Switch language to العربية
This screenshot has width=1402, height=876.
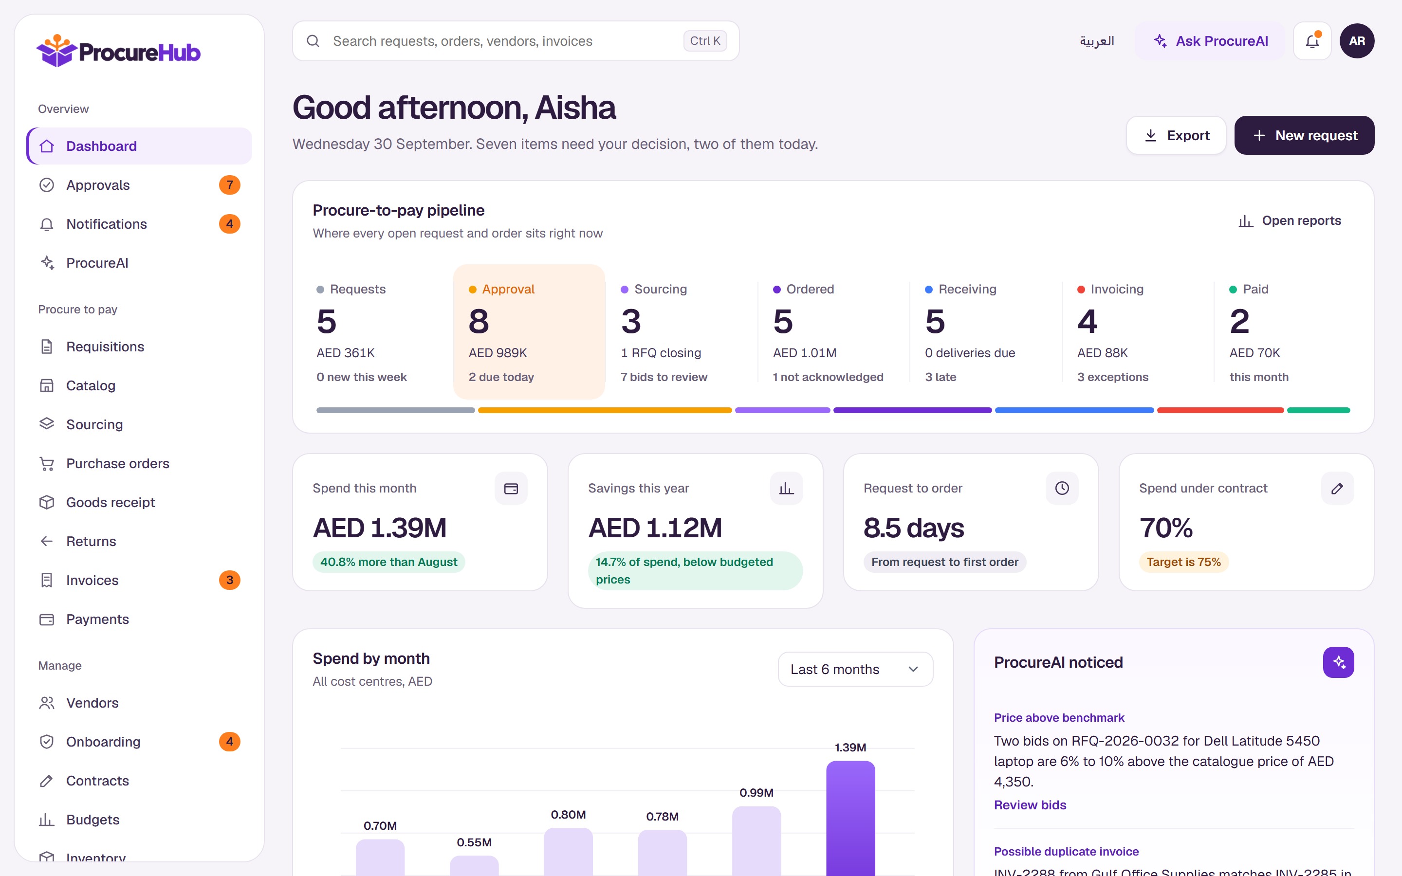1097,41
